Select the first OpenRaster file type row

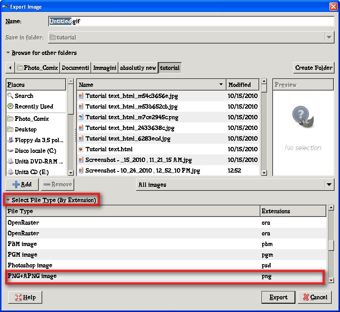point(166,223)
